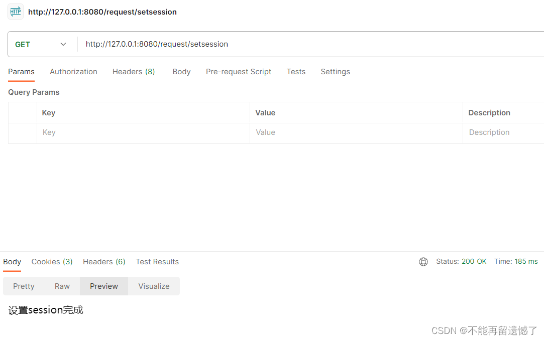544x340 pixels.
Task: Click the response text 设置session完成
Action: (46, 310)
